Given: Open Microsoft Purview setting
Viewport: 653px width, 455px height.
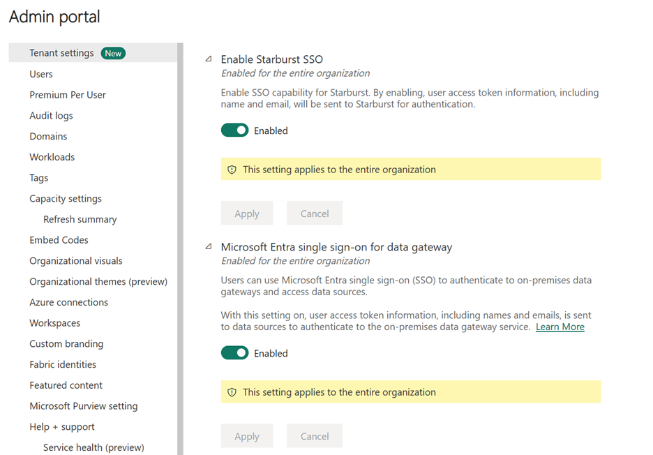Looking at the screenshot, I should 83,406.
